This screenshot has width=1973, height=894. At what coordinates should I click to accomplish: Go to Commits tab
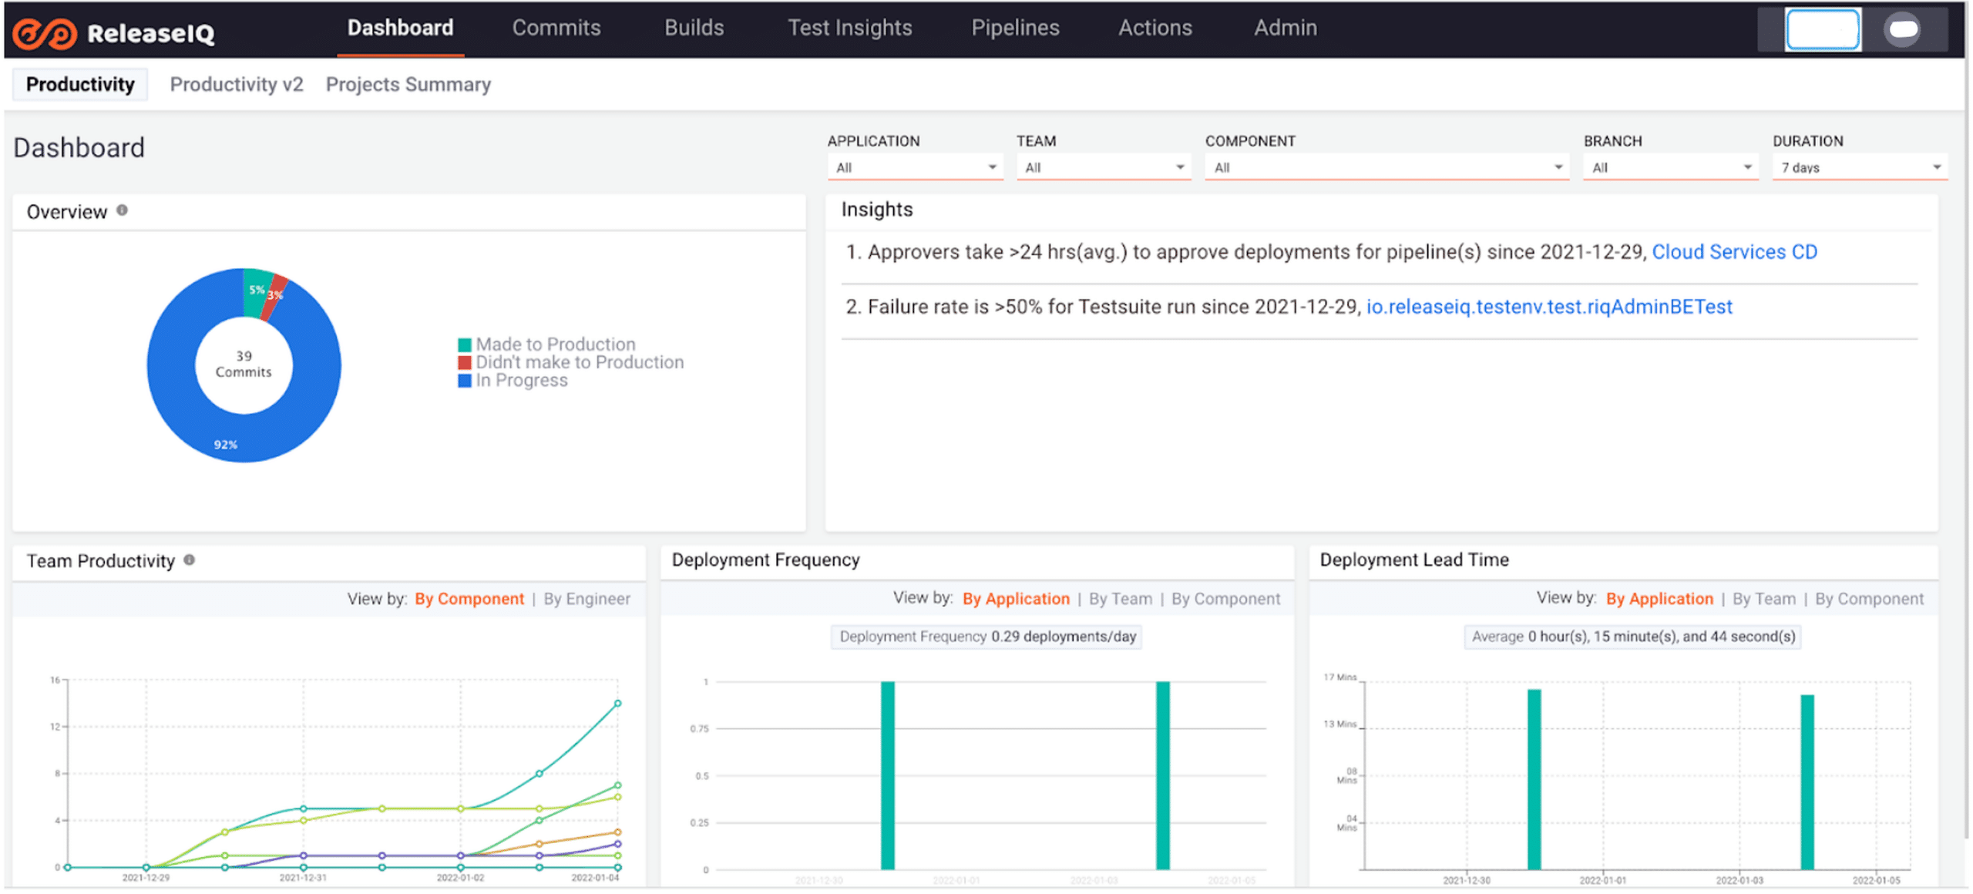point(556,28)
